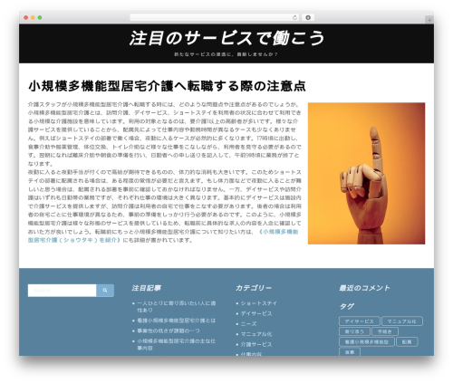The width and height of the screenshot is (453, 383).
Task: Click the browser reload icon
Action: [x=294, y=17]
